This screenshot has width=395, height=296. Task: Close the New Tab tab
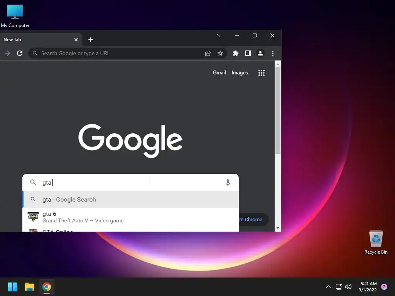point(76,40)
